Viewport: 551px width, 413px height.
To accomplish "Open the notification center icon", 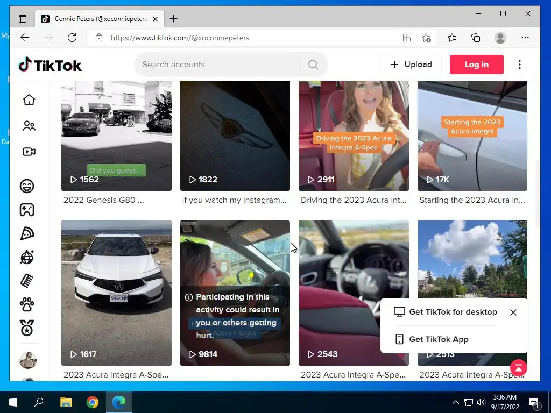I will pos(533,403).
